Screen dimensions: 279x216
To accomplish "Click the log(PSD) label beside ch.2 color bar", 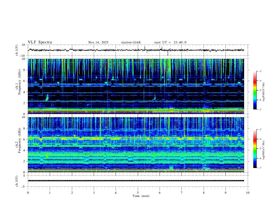I will (x=264, y=150).
